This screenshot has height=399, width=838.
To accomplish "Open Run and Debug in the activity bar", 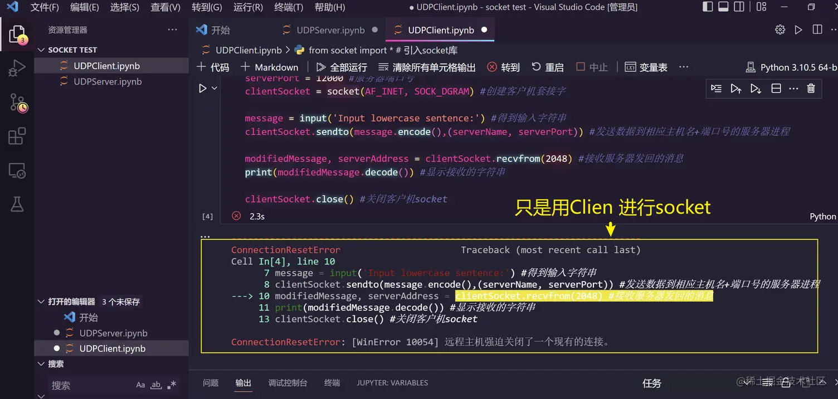I will click(x=17, y=67).
